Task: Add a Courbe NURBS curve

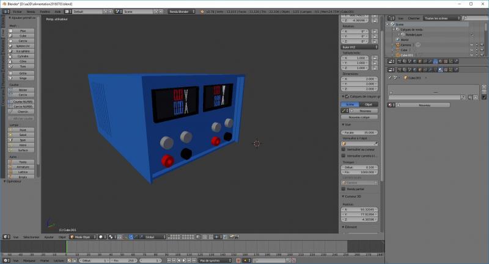Action: coord(23,101)
